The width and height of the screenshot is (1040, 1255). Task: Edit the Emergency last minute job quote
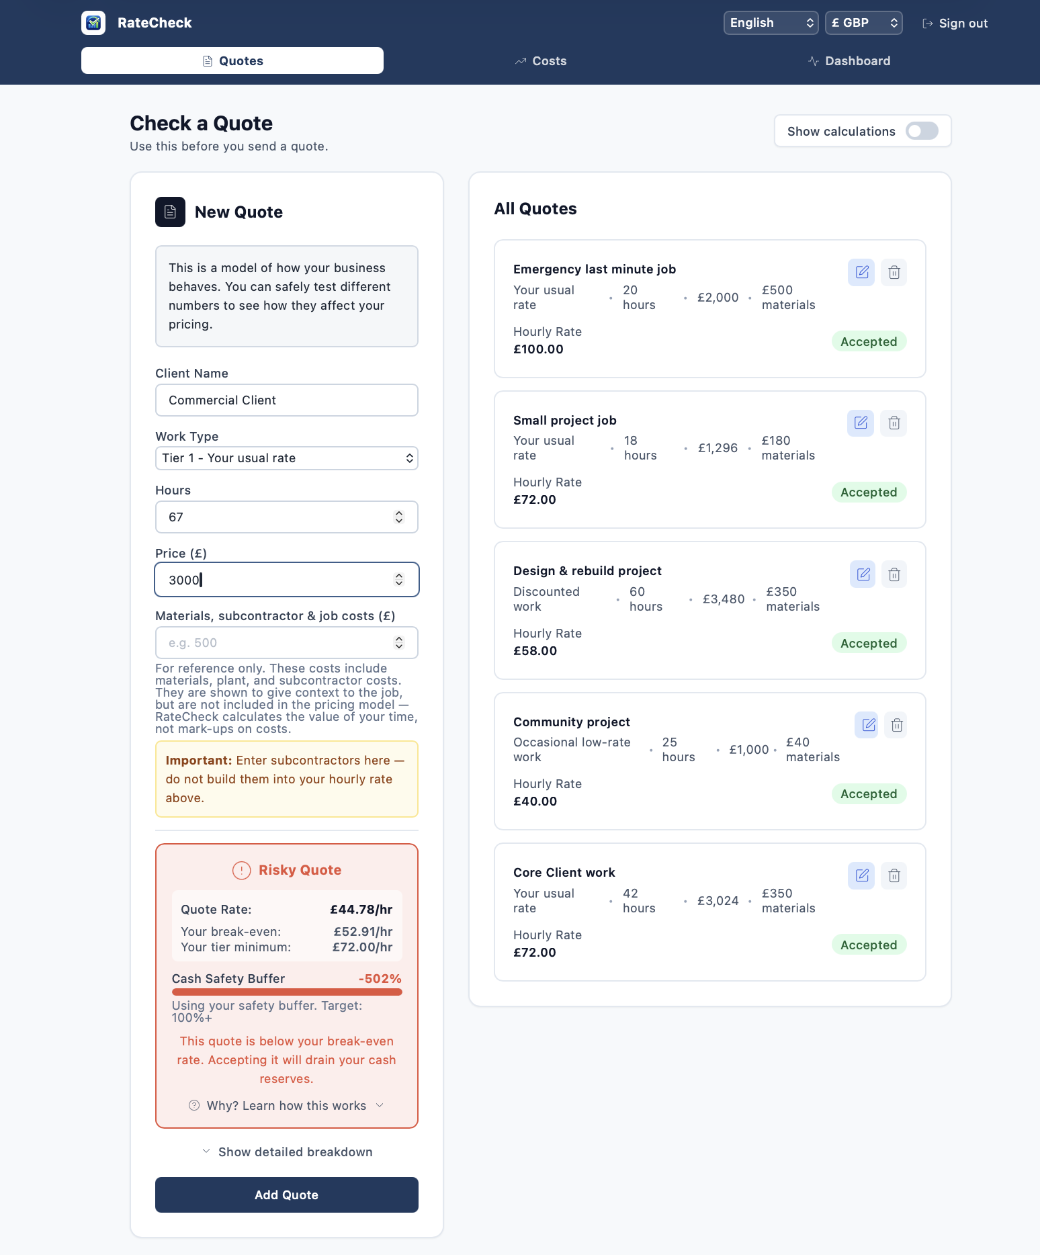click(x=861, y=272)
